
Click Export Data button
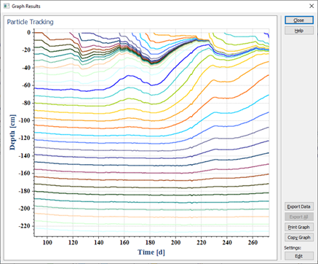pos(299,206)
